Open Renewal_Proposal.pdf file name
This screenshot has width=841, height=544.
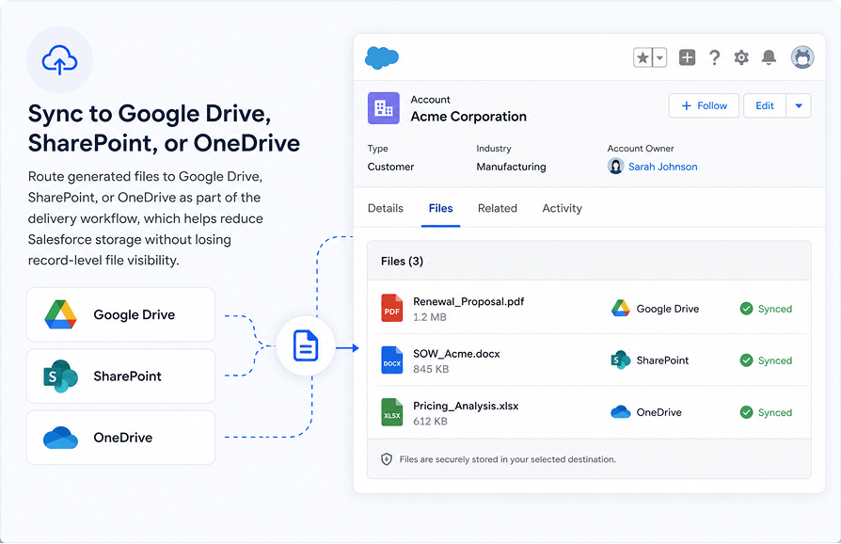click(468, 301)
